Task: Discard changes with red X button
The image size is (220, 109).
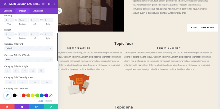Action: 7,107
